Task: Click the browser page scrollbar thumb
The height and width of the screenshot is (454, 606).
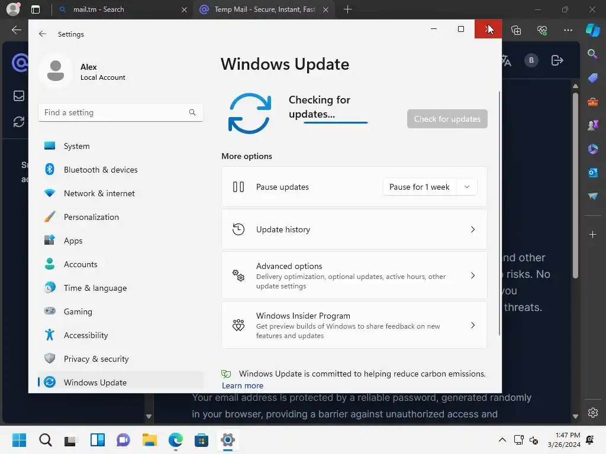Action: [575, 185]
